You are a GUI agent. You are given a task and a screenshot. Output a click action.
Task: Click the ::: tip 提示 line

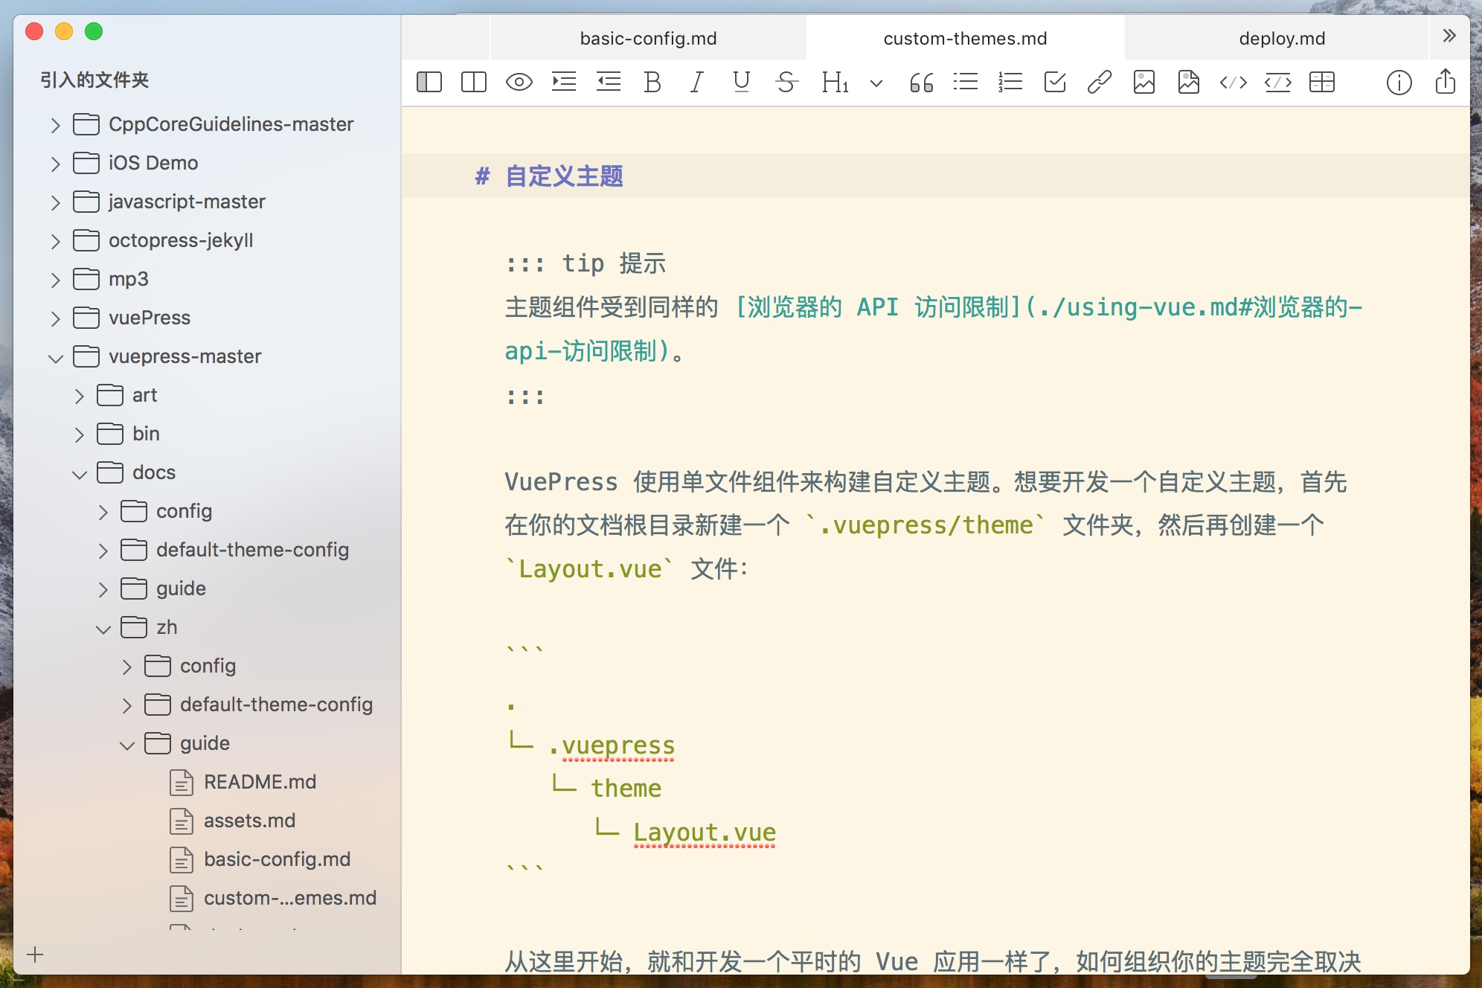coord(586,263)
